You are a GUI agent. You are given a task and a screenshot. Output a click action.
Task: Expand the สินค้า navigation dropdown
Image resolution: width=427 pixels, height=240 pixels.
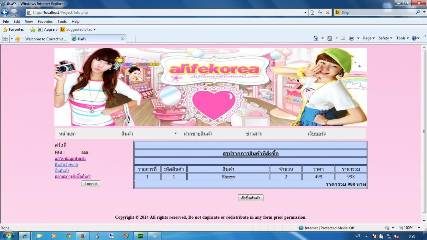coord(176,134)
